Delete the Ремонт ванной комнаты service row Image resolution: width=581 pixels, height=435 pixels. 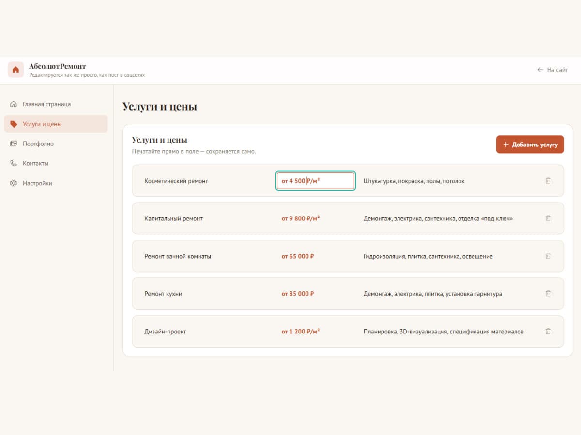click(x=548, y=256)
